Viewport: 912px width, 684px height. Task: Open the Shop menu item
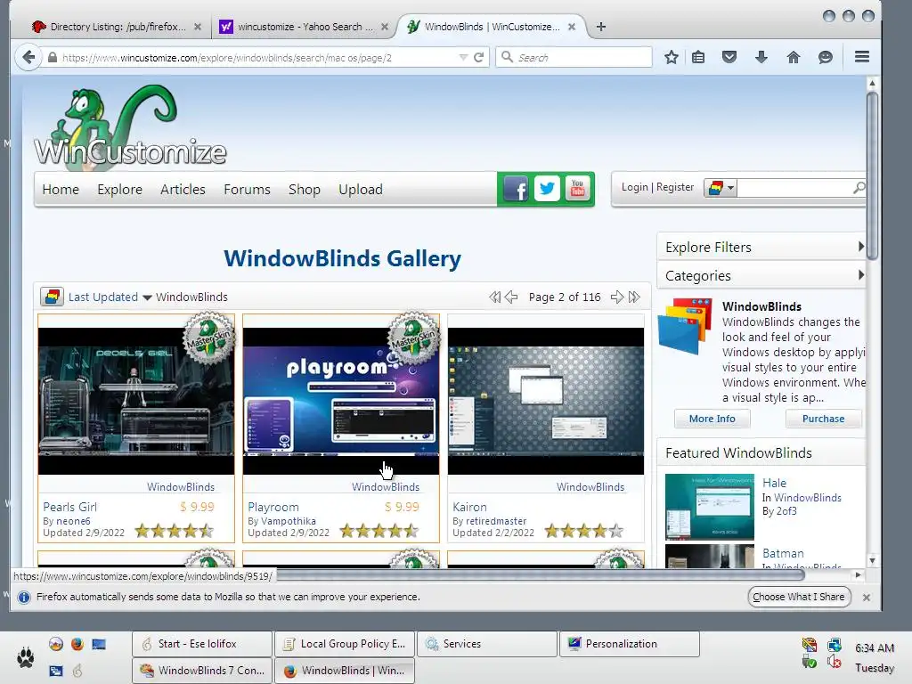[x=305, y=190]
